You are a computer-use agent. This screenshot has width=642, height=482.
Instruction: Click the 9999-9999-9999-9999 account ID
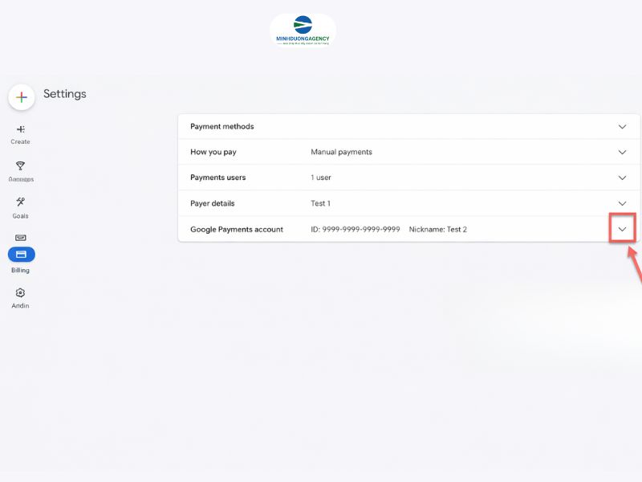point(355,229)
